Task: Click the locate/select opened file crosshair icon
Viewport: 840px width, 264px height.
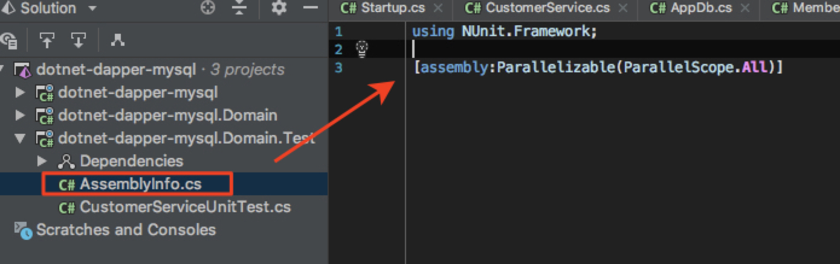Action: (x=208, y=8)
